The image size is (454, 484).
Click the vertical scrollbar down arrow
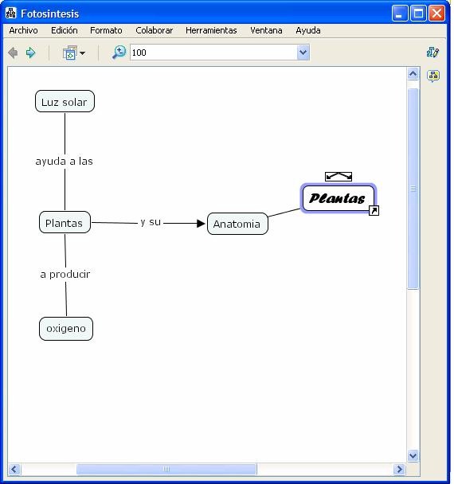pyautogui.click(x=413, y=455)
